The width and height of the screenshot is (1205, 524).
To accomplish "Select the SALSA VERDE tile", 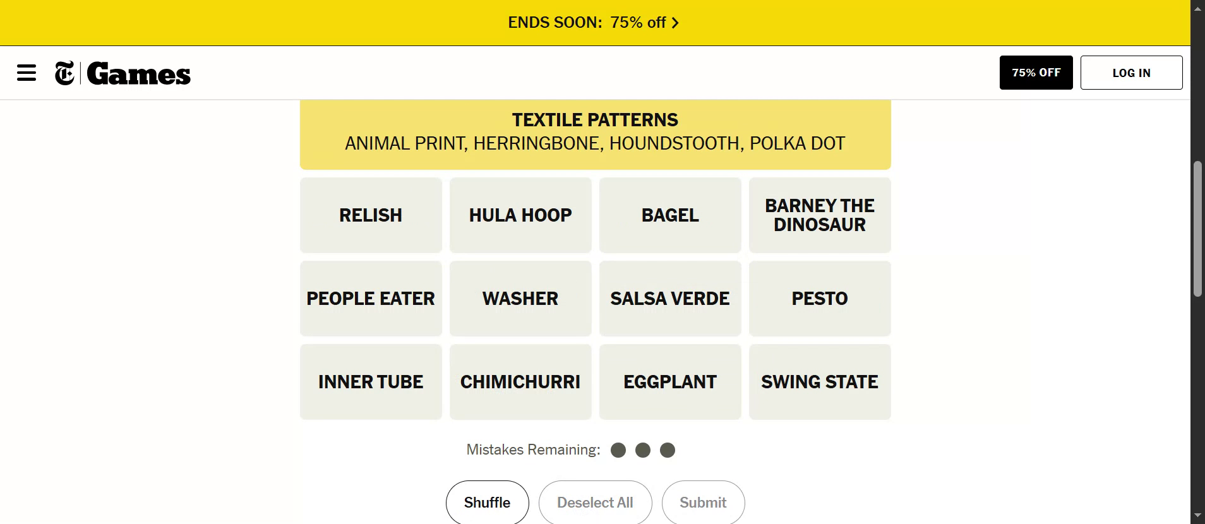I will click(x=670, y=299).
